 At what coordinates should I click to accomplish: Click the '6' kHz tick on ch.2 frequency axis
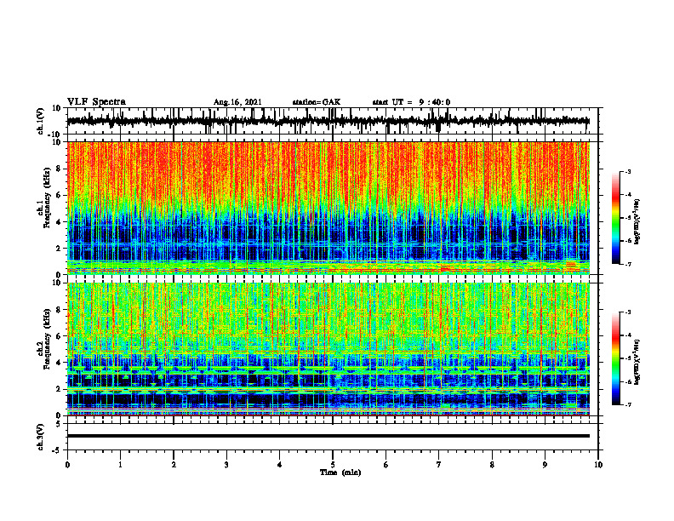(59, 336)
